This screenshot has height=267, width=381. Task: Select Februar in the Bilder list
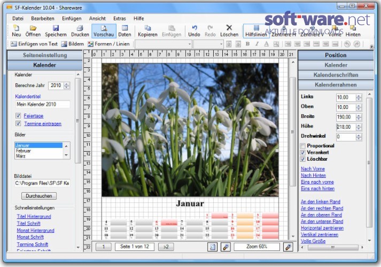tap(39, 151)
